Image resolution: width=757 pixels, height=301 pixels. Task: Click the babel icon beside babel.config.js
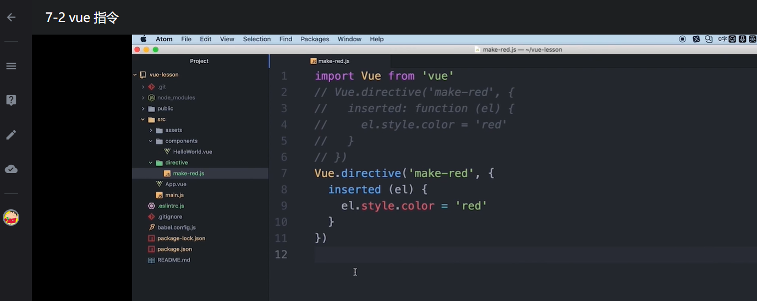click(152, 227)
